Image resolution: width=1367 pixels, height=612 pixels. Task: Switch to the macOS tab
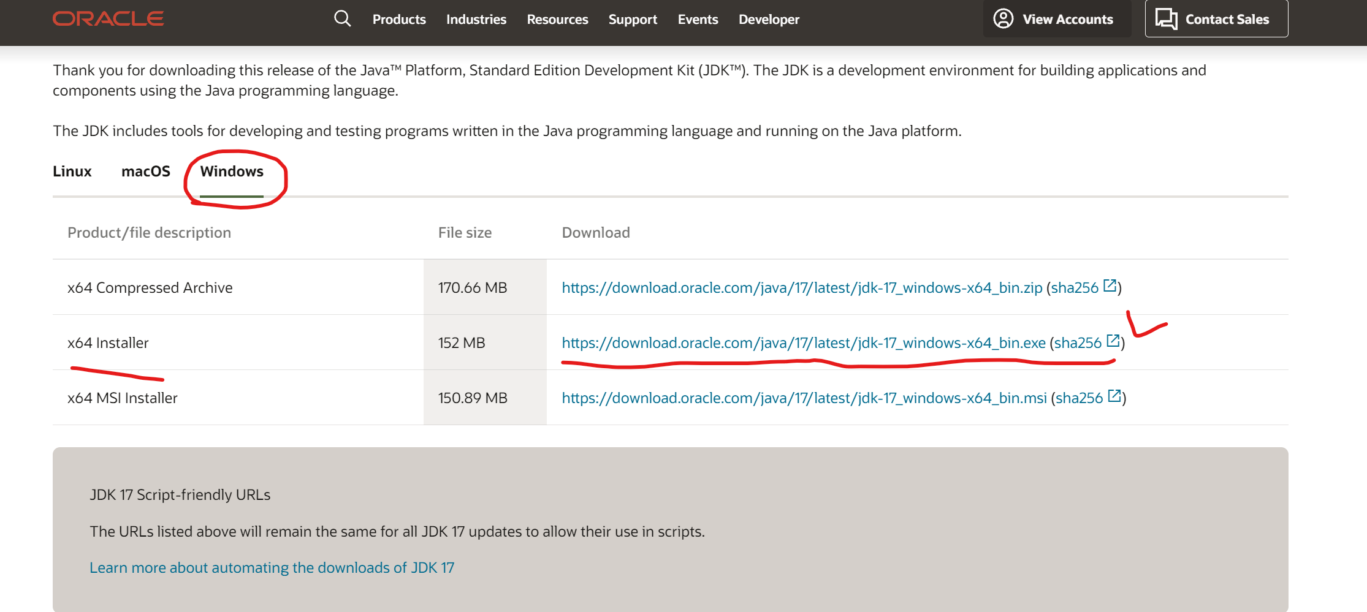[x=146, y=172]
